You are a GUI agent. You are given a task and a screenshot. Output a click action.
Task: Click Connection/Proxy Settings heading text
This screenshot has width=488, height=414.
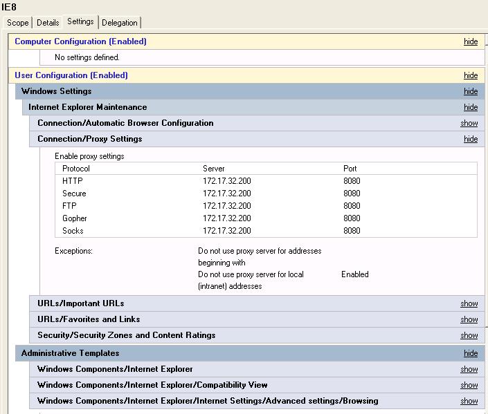coord(89,139)
